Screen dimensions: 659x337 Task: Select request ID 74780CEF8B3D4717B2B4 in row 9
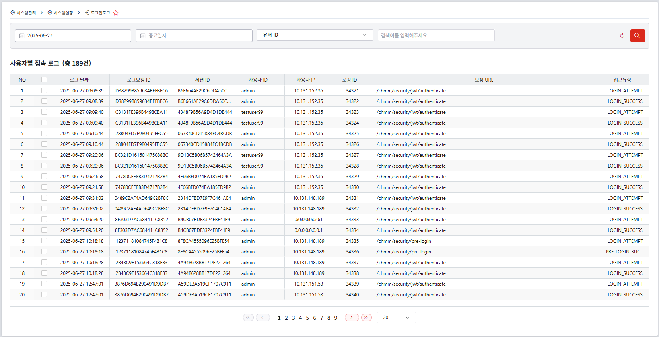tap(142, 176)
